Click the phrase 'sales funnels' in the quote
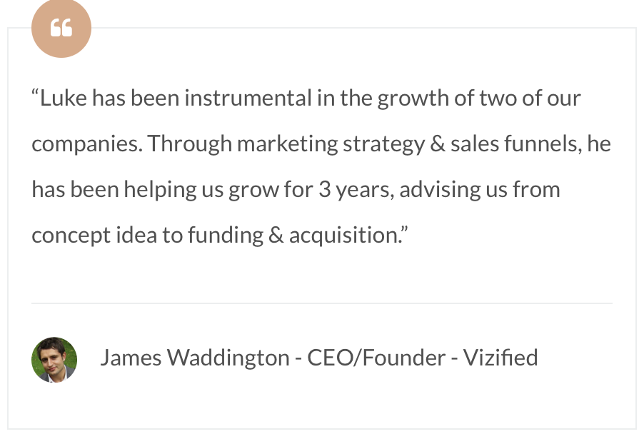Image resolution: width=644 pixels, height=434 pixels. tap(516, 144)
